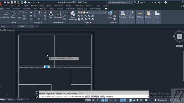The image size is (184, 103).
Task: Activate the Trim tool
Action: point(39,12)
